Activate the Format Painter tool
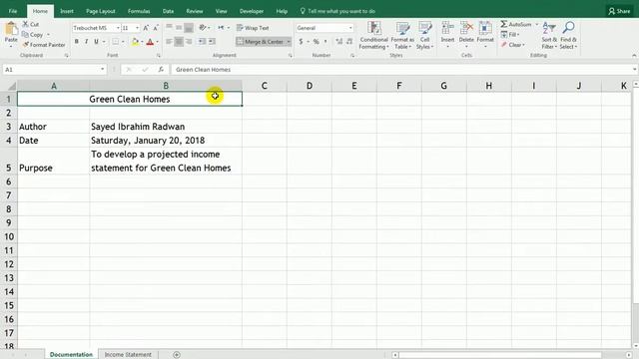639x359 pixels. coord(44,44)
